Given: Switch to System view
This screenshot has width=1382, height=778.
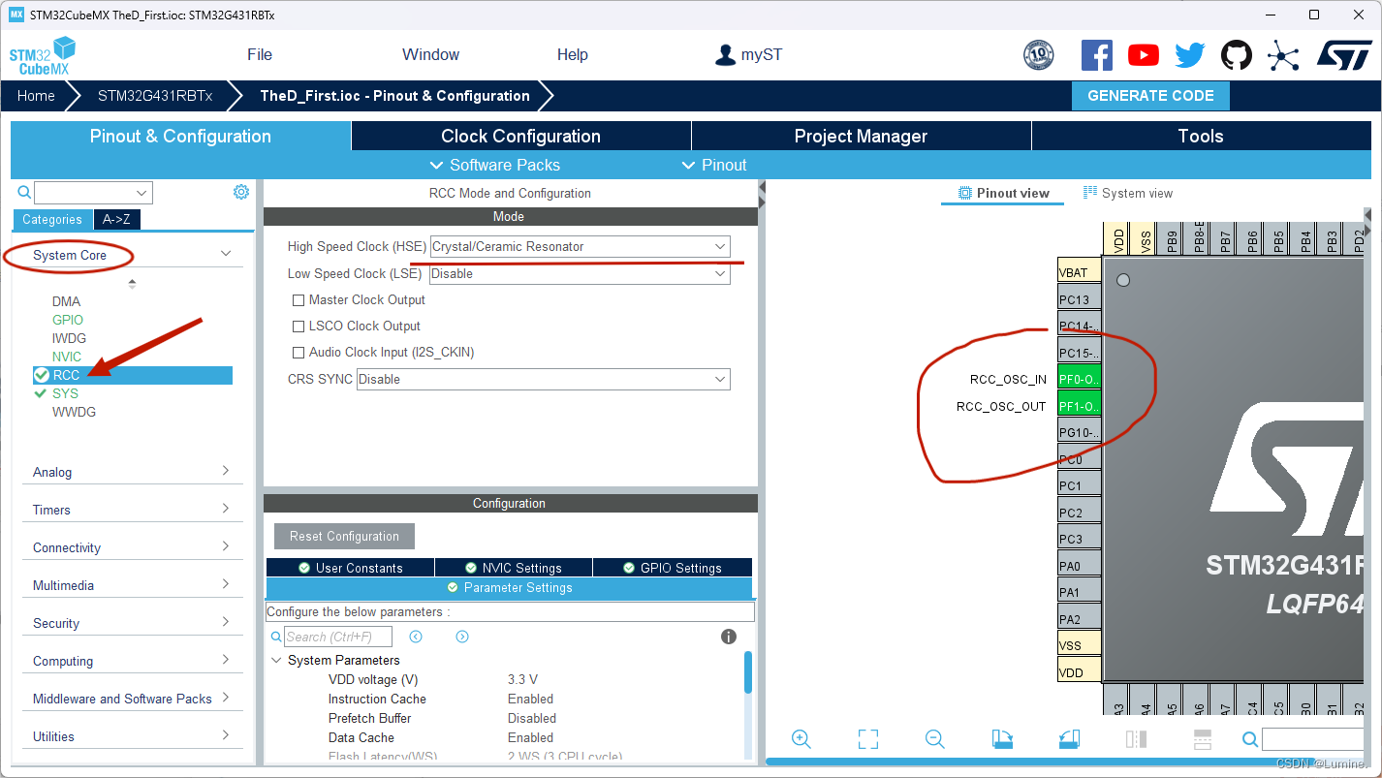Looking at the screenshot, I should click(1128, 194).
